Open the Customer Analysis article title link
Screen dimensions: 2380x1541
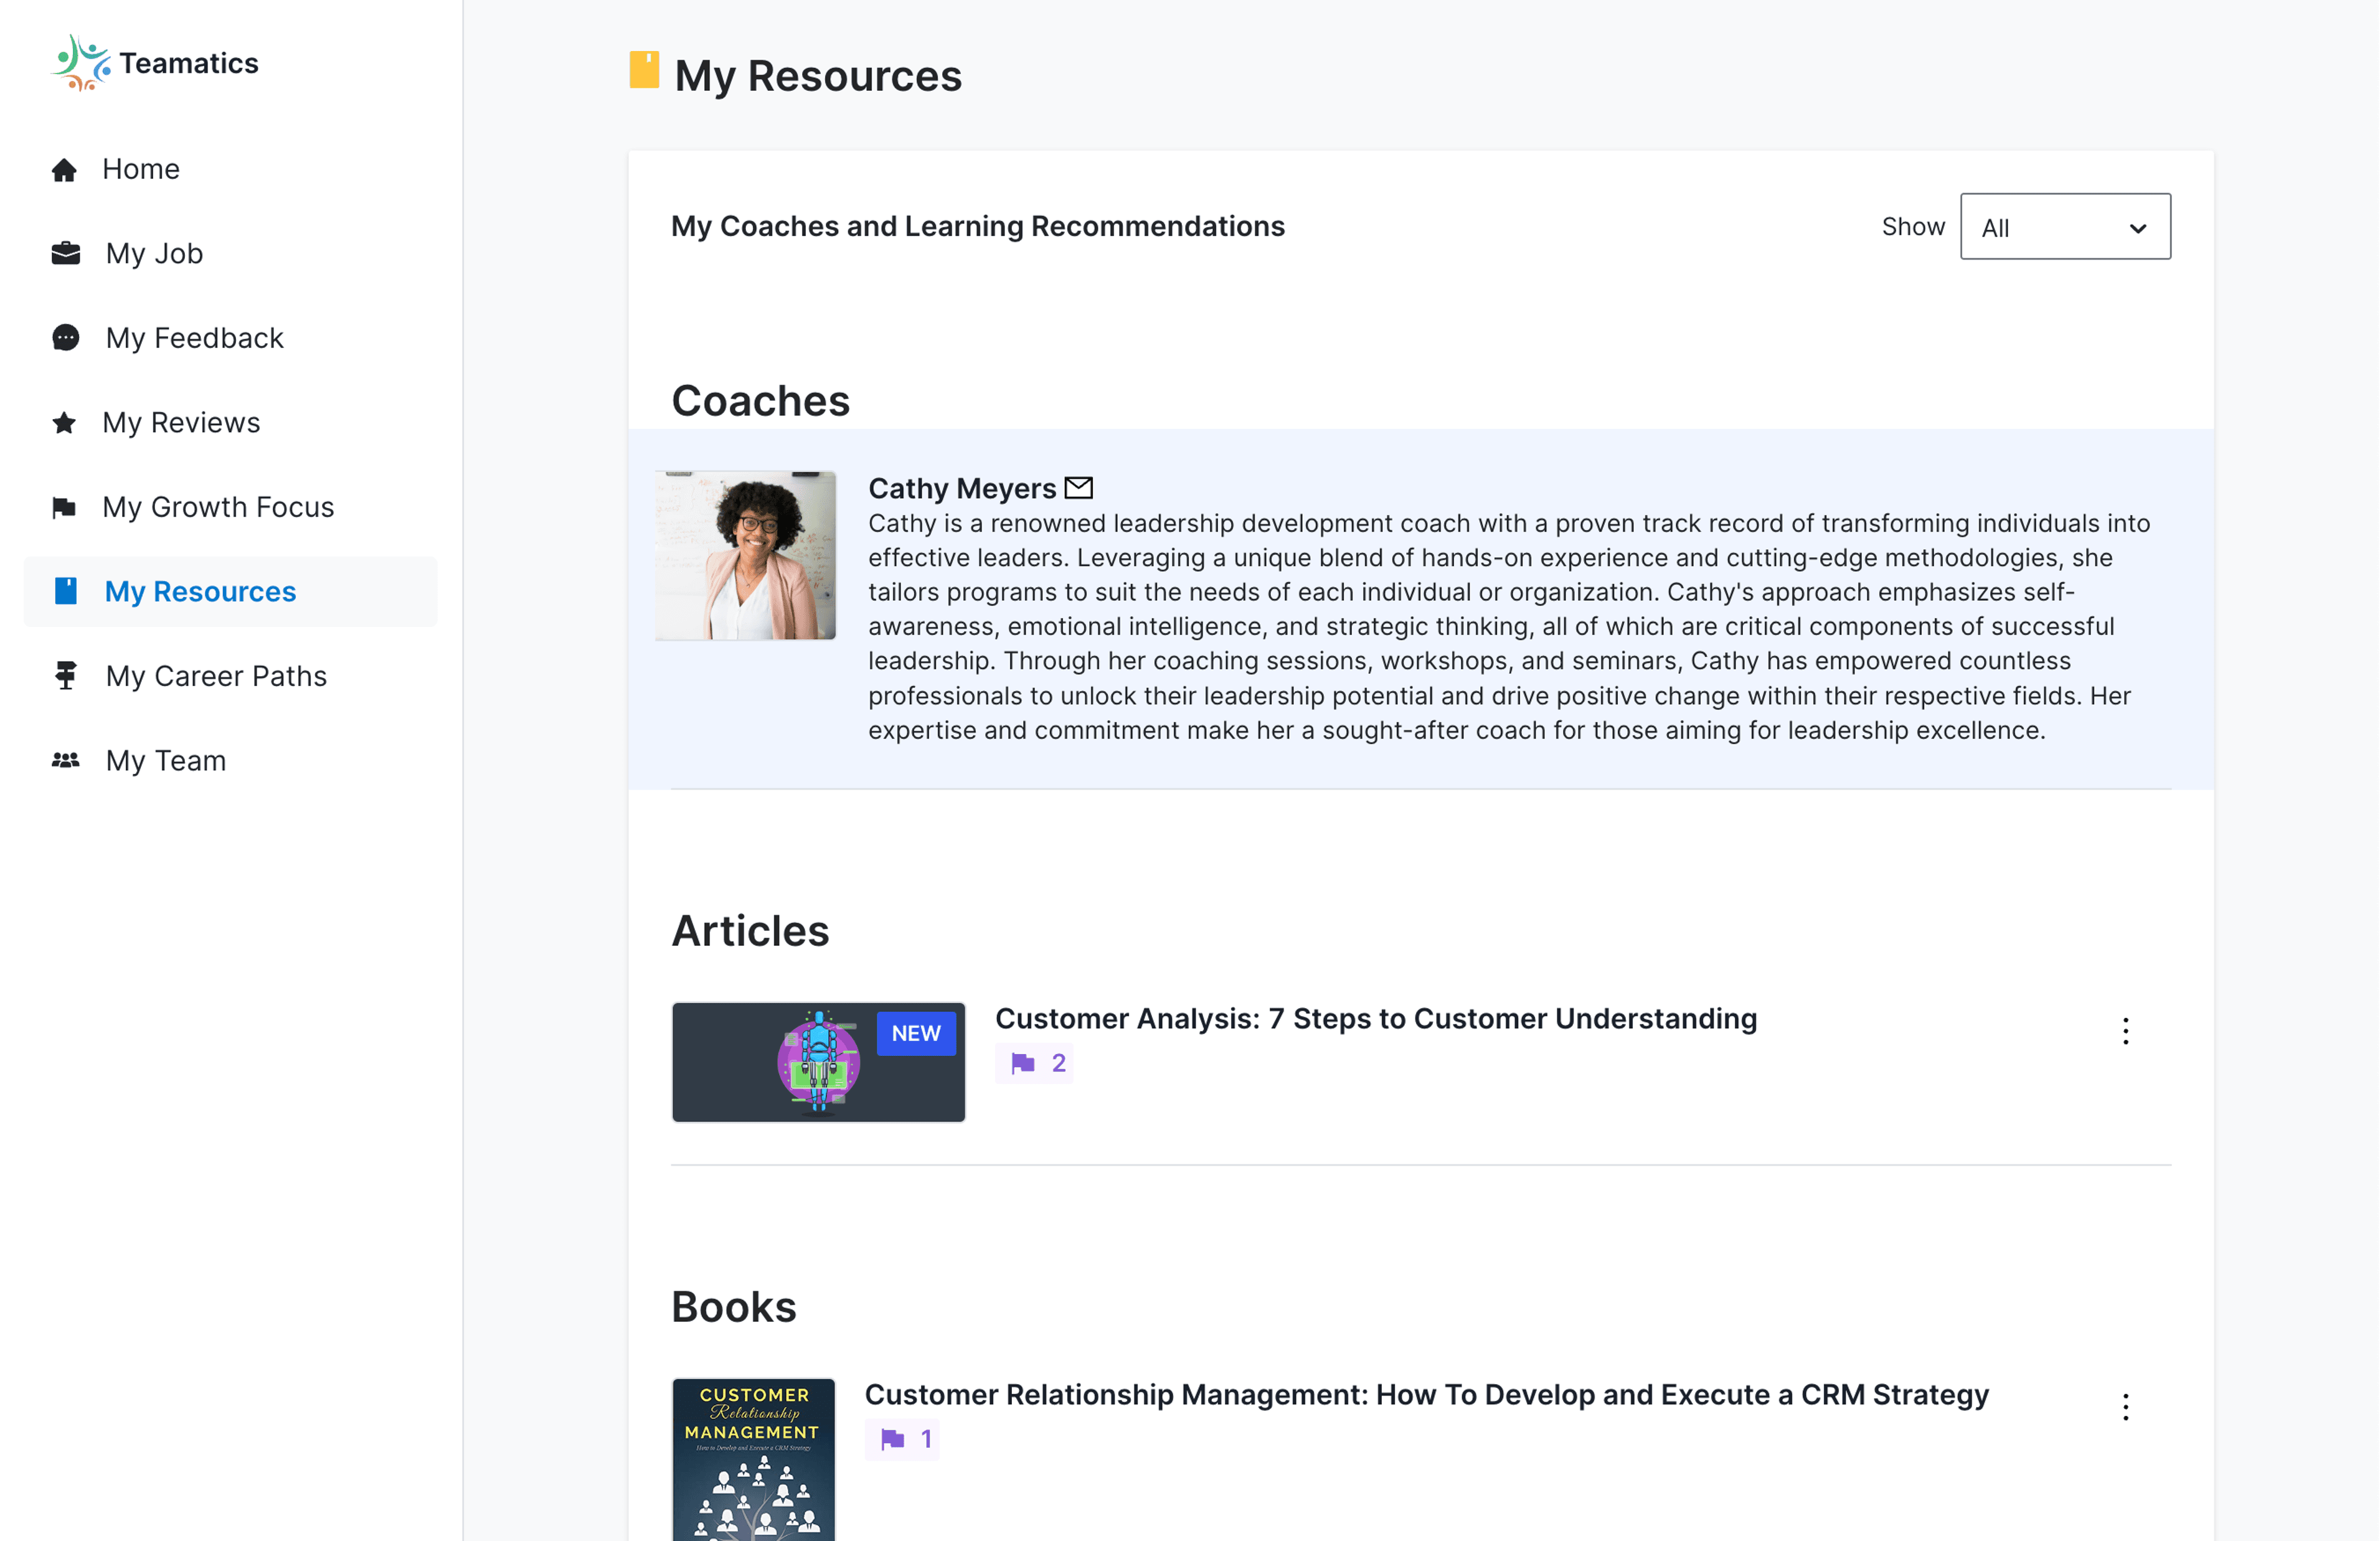[x=1375, y=1019]
